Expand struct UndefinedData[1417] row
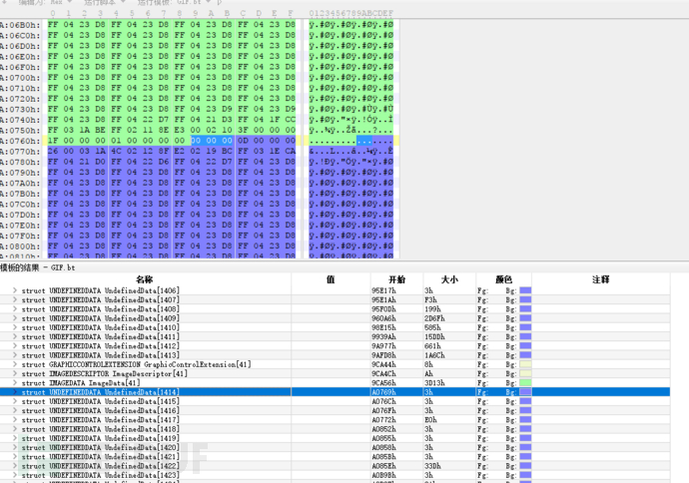The image size is (689, 483). [x=15, y=419]
